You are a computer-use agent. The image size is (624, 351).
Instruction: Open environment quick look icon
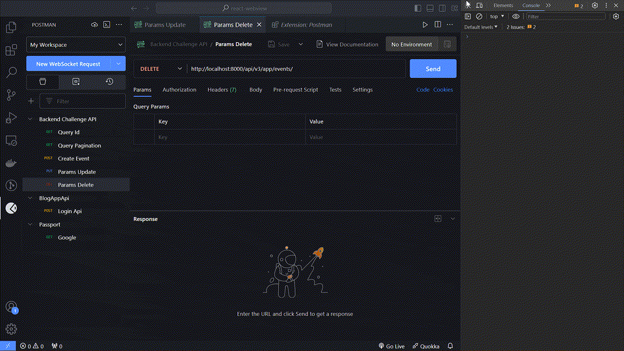coord(447,44)
